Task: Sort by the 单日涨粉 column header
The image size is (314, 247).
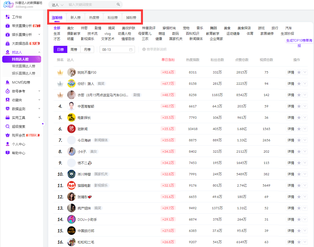Action: pos(168,60)
